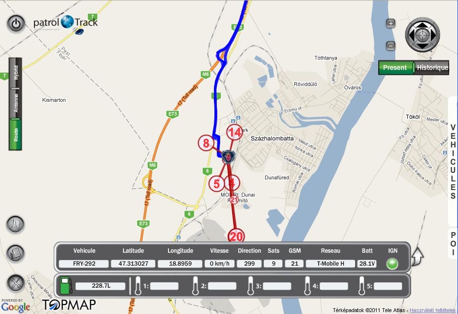Click the red waypoint marker 14
This screenshot has width=458, height=314.
pyautogui.click(x=234, y=132)
